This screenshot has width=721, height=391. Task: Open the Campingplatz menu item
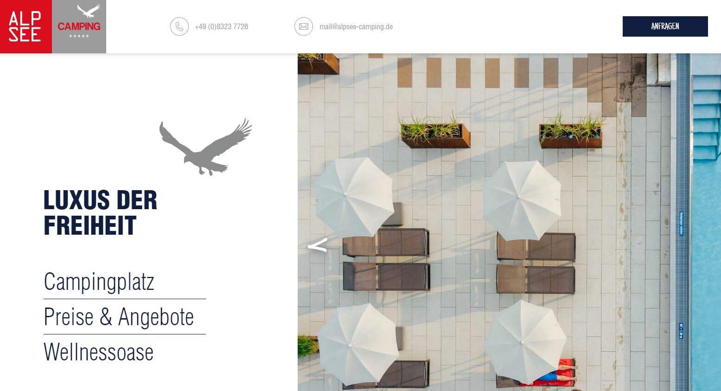(99, 282)
